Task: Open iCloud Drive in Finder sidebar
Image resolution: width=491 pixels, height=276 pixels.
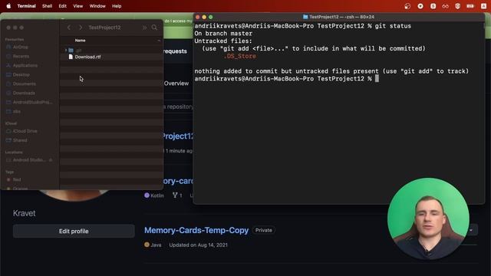Action: [25, 131]
